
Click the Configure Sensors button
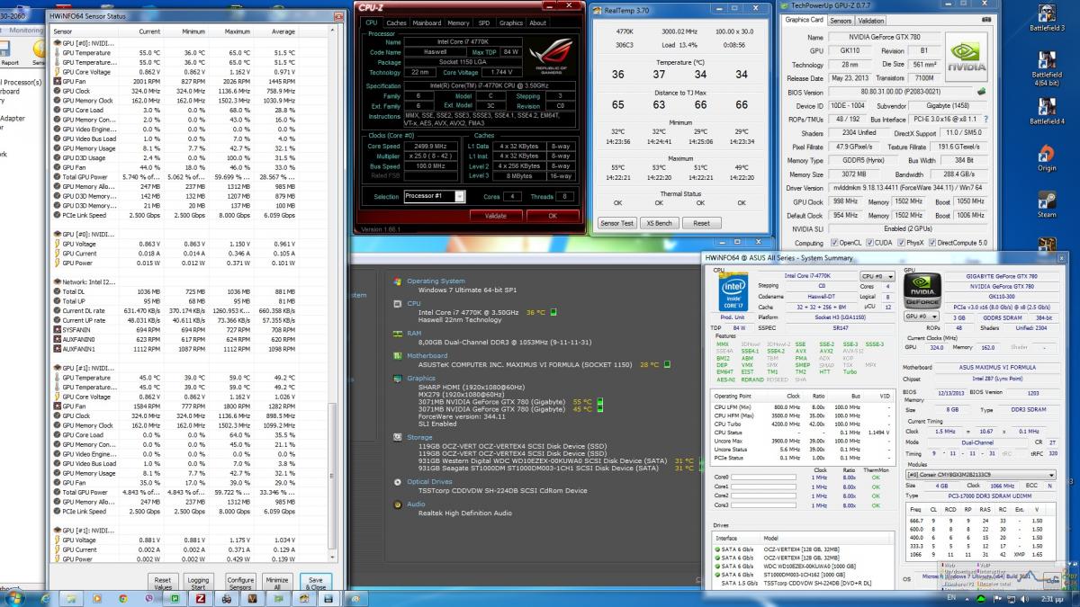pos(240,581)
